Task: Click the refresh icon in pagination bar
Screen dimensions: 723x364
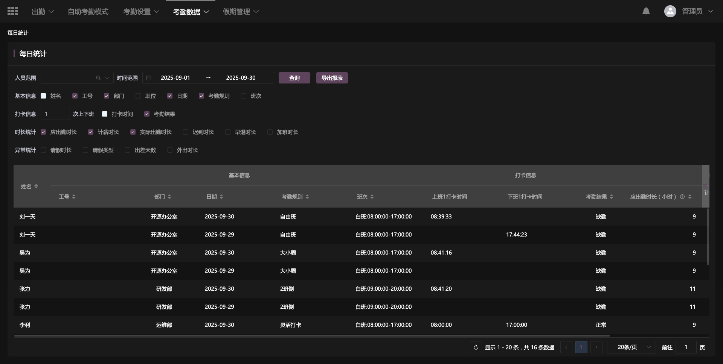Action: (476, 347)
